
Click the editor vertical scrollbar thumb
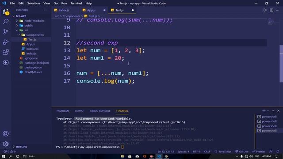(x=281, y=64)
